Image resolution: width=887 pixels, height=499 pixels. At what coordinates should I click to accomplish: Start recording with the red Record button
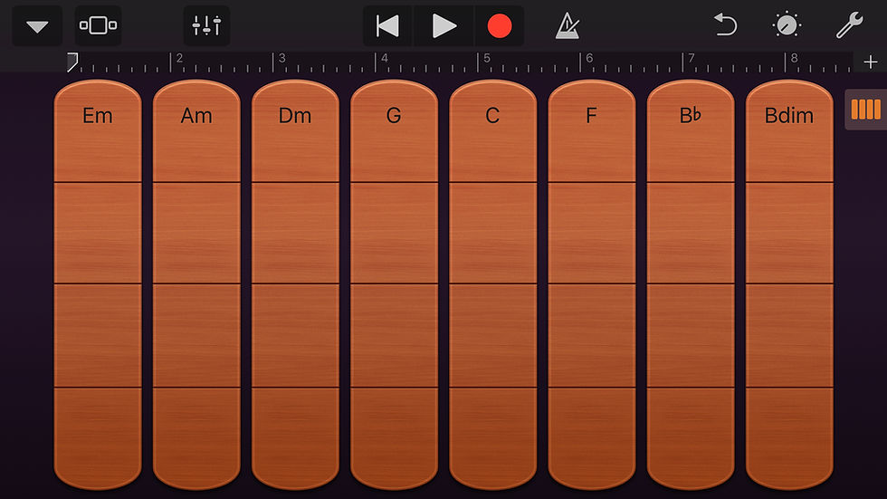click(500, 26)
